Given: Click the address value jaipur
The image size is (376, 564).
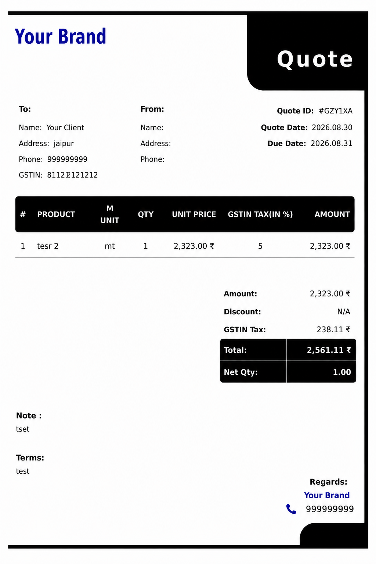Looking at the screenshot, I should pyautogui.click(x=64, y=144).
